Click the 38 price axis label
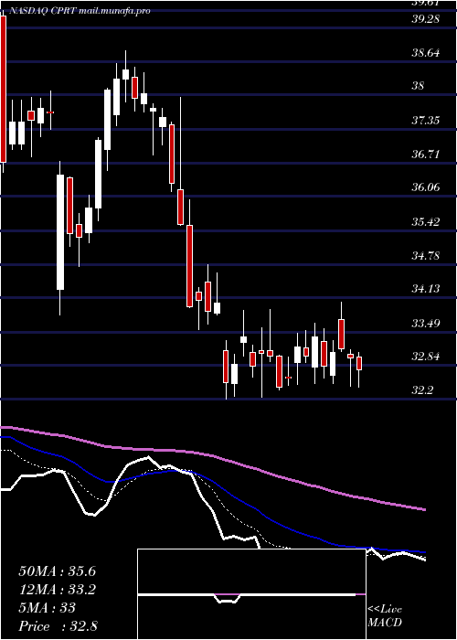This screenshot has height=640, width=457. click(x=419, y=86)
